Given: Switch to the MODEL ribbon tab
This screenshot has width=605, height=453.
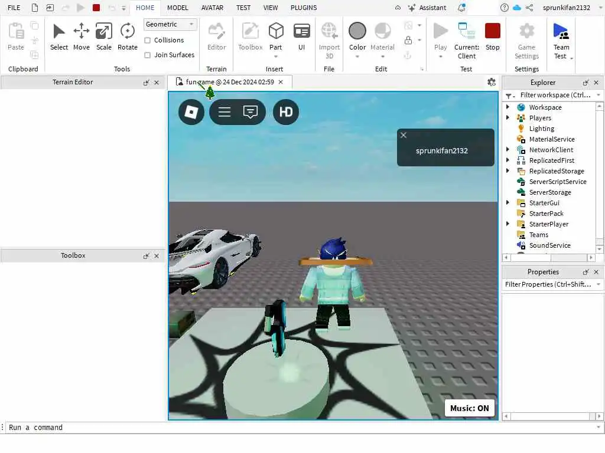Looking at the screenshot, I should (177, 8).
